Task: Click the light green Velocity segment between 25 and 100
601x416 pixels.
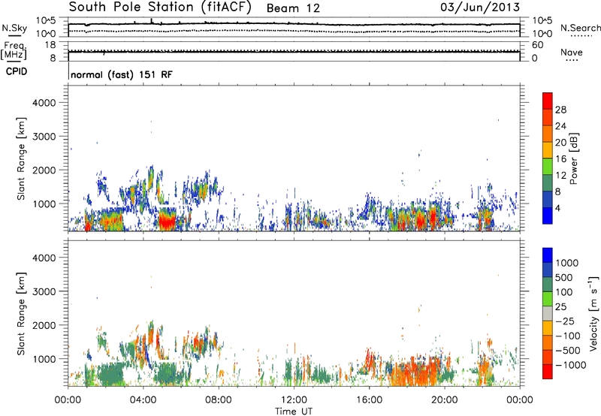Action: (548, 299)
